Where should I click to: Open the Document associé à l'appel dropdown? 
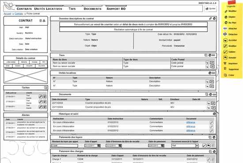(197, 146)
